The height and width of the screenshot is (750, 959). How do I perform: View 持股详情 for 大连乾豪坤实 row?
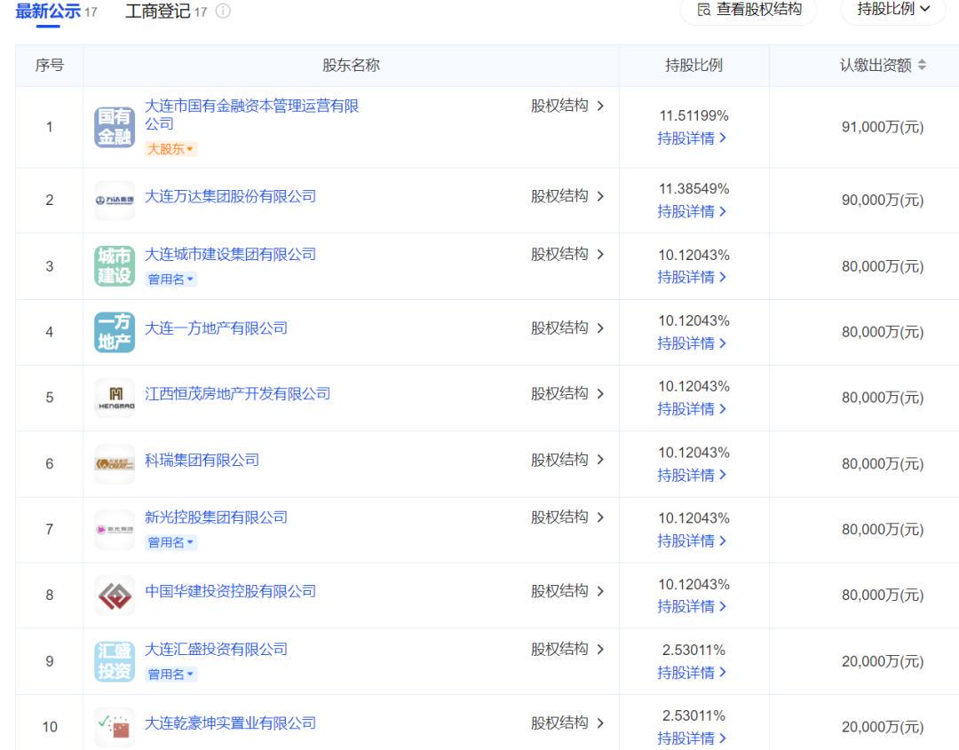tap(692, 738)
